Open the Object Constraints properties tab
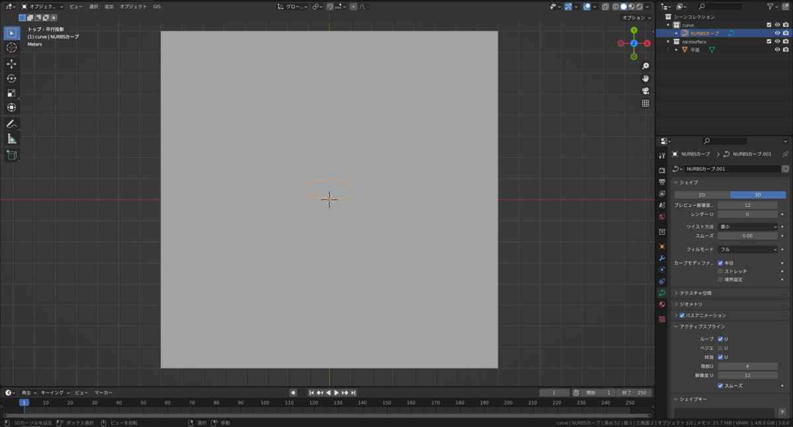The image size is (793, 427). point(662,282)
